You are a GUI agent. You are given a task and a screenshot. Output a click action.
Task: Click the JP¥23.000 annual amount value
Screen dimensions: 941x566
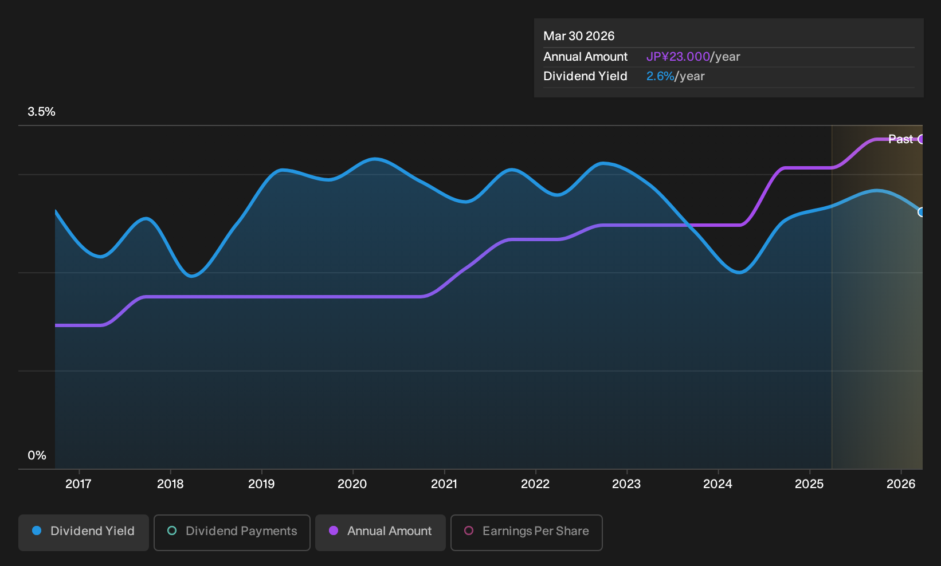click(678, 57)
